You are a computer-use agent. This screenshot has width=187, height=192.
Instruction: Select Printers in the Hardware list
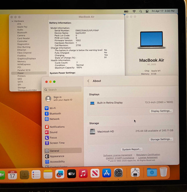(21, 76)
